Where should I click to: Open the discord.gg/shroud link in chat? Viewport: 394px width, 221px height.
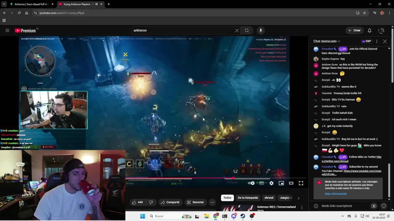[339, 53]
